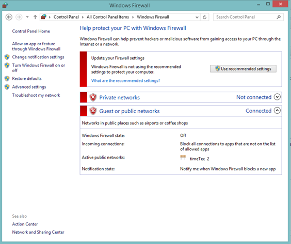Click the search magnifier icon
The height and width of the screenshot is (244, 291).
tap(279, 17)
